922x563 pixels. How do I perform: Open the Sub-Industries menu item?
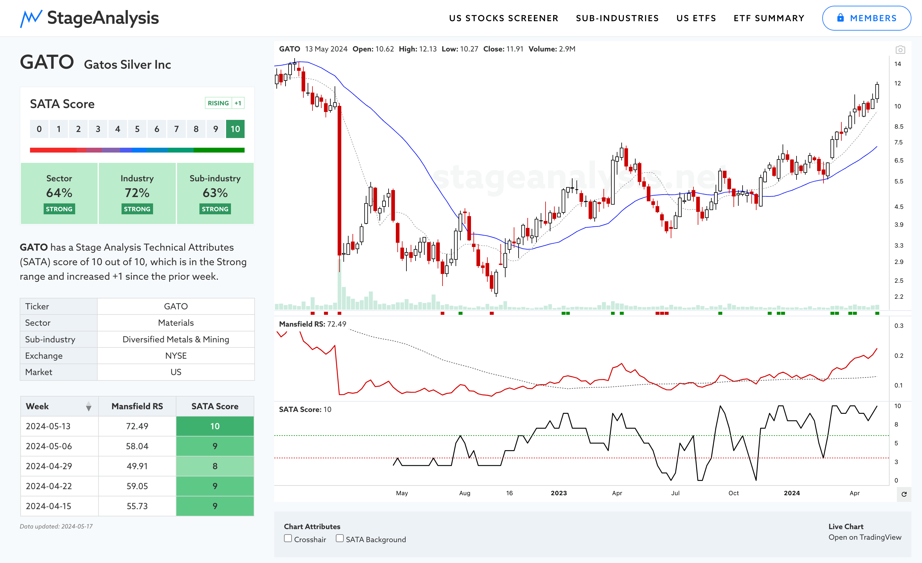[617, 18]
